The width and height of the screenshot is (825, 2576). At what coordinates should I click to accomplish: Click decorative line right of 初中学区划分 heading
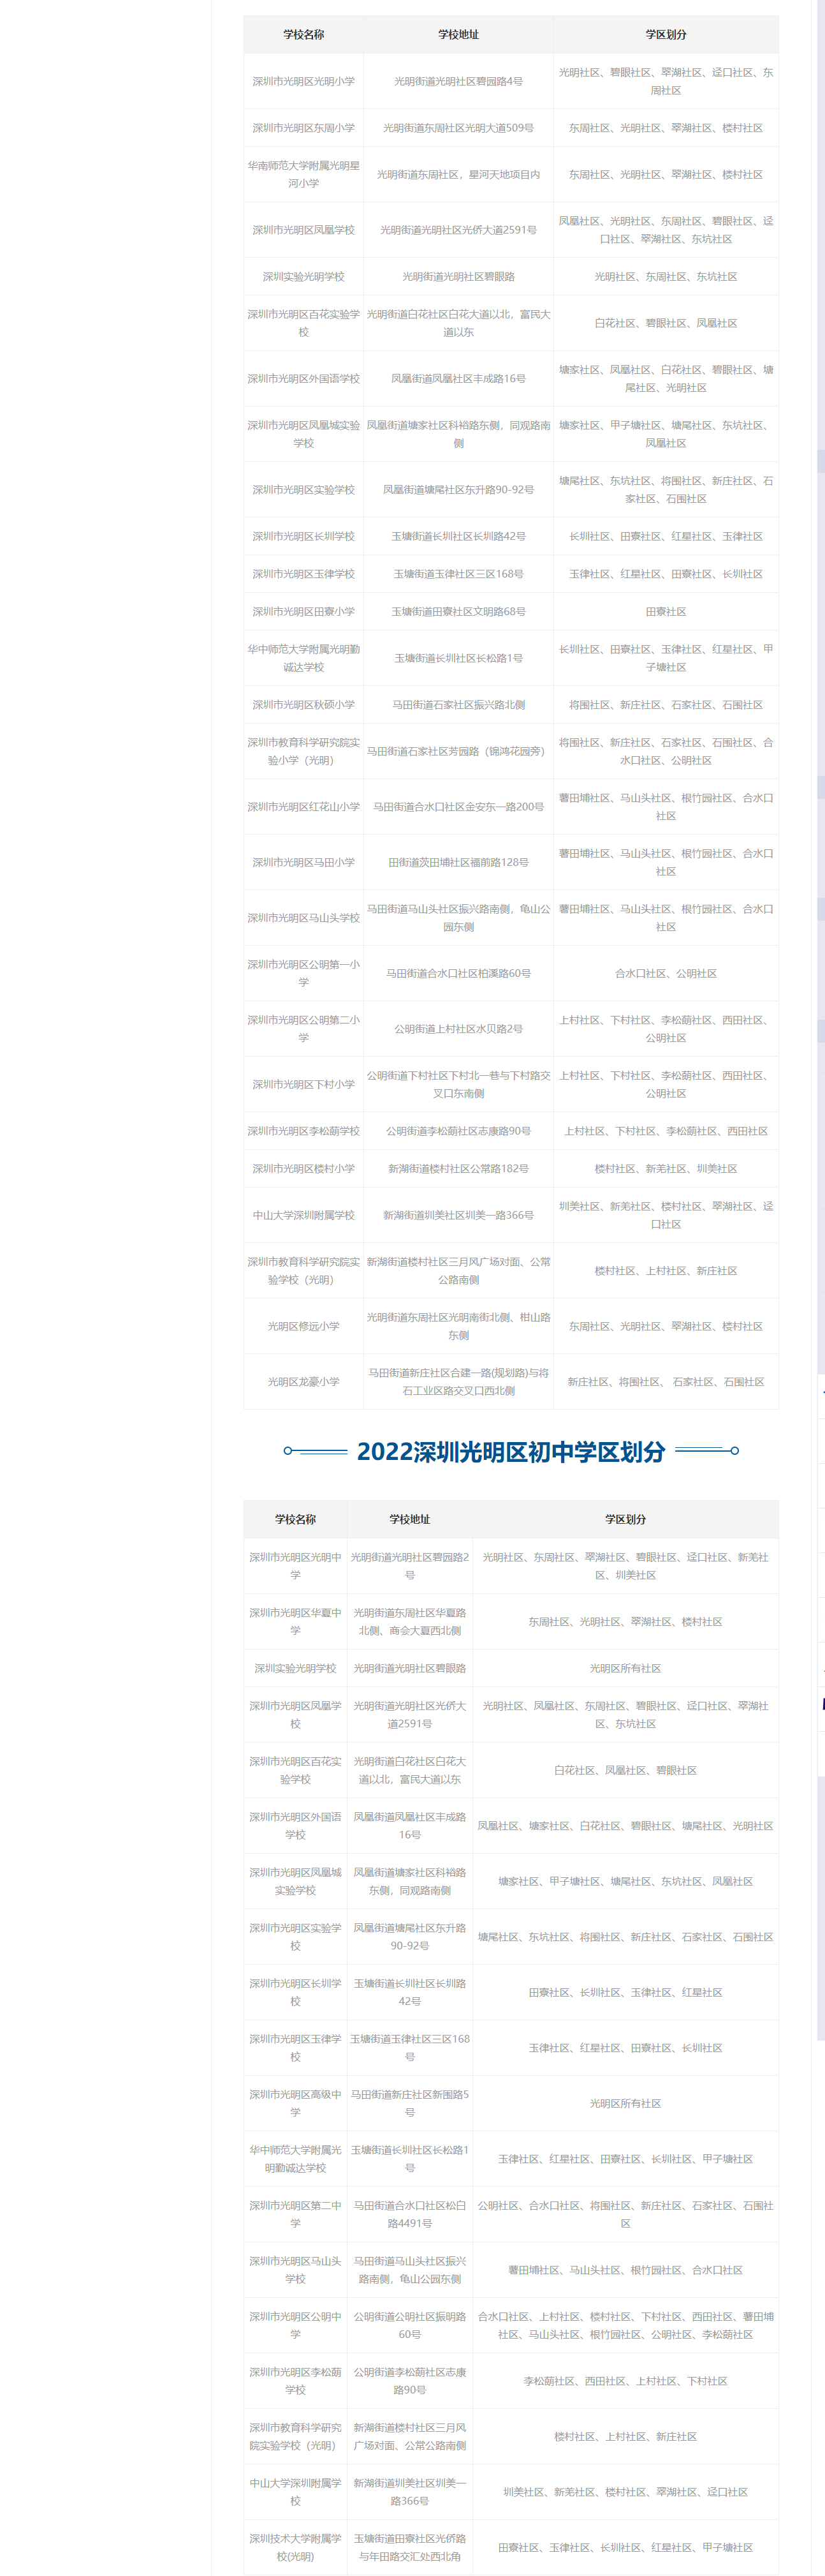pos(706,1449)
